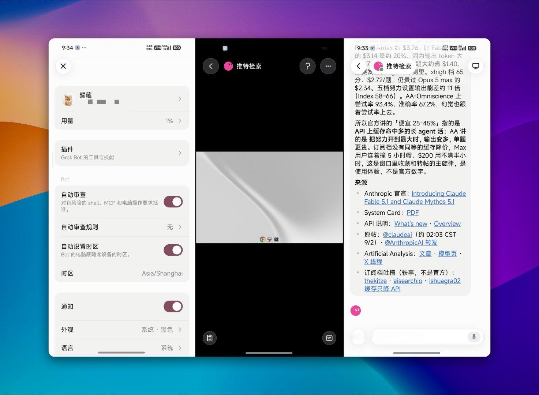Image resolution: width=539 pixels, height=395 pixels.
Task: Expand 自动审查规则 row chevron
Action: tap(180, 227)
